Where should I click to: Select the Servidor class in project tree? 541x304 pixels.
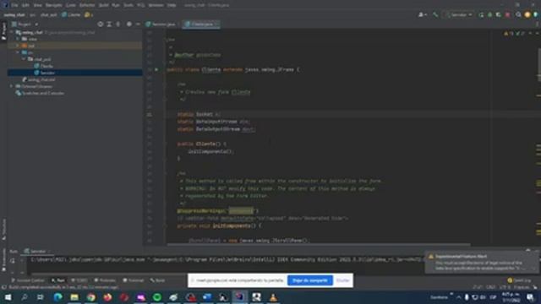pyautogui.click(x=45, y=73)
